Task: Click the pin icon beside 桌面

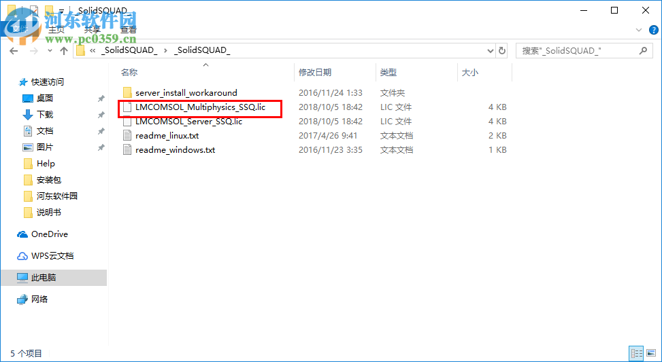Action: click(x=101, y=98)
